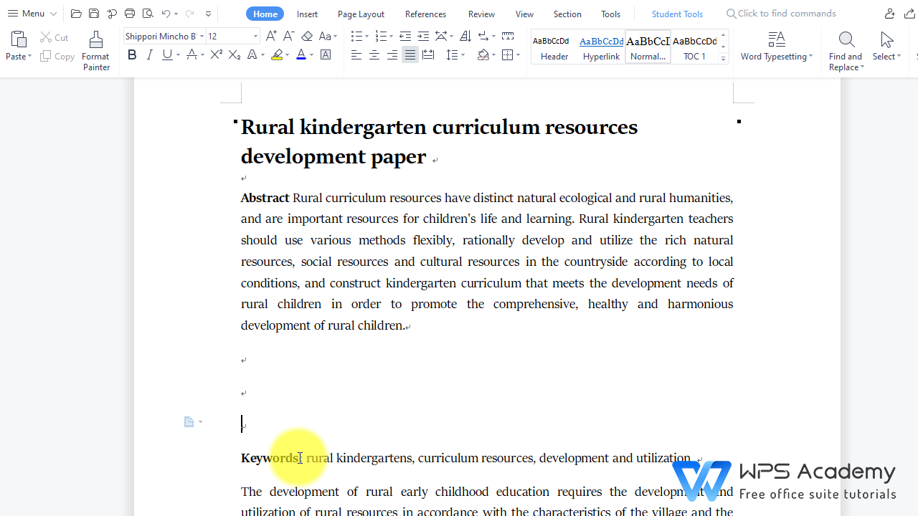The width and height of the screenshot is (918, 516).
Task: Click the Cut button
Action: (x=55, y=37)
